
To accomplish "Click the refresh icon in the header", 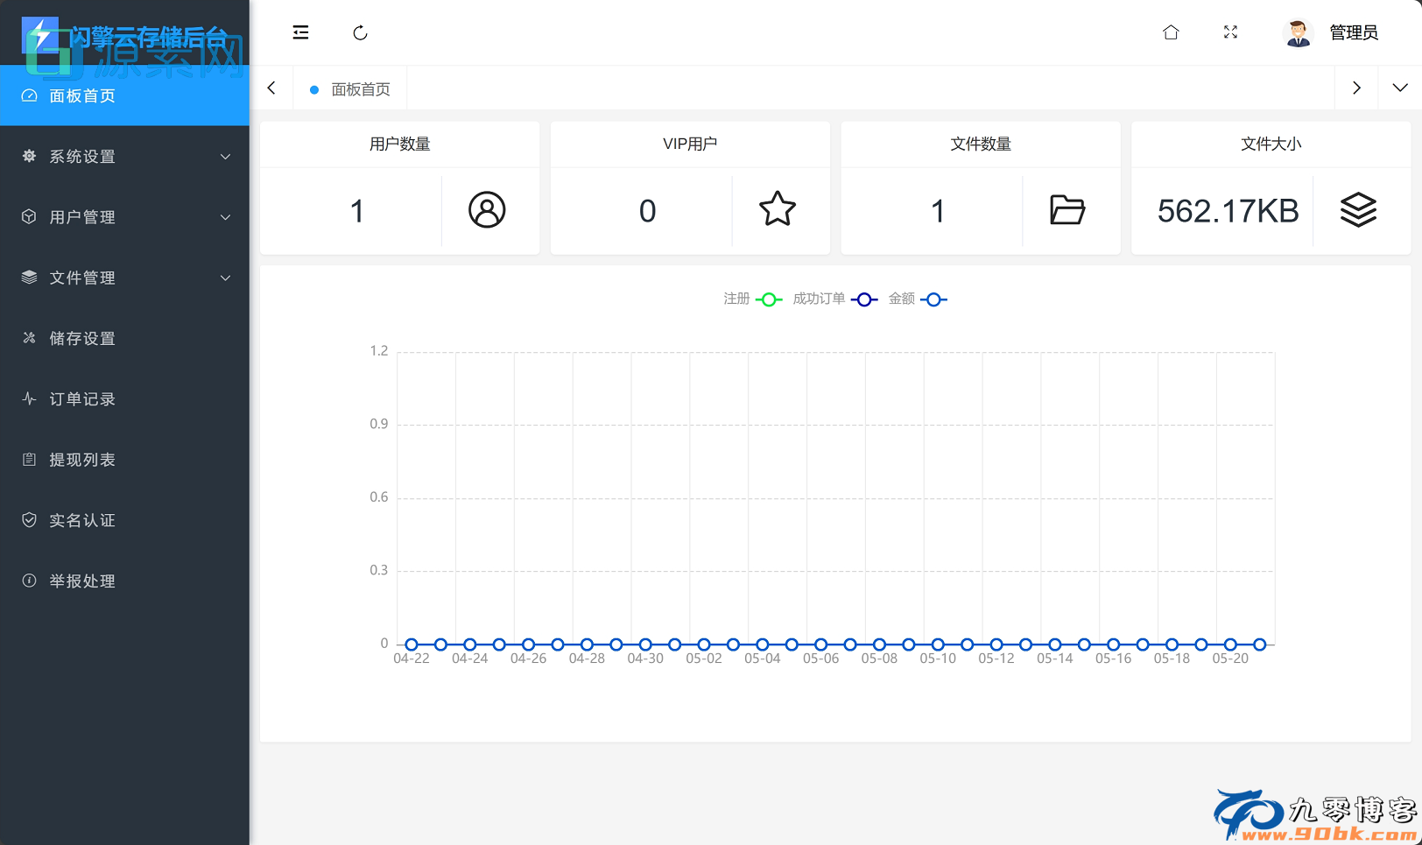I will (360, 33).
